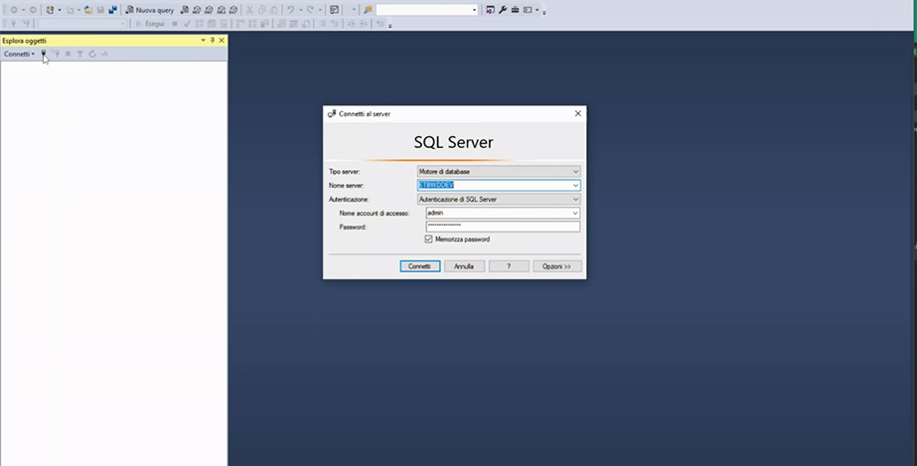Viewport: 917px width, 466px height.
Task: Click the open file folder icon
Action: (x=87, y=10)
